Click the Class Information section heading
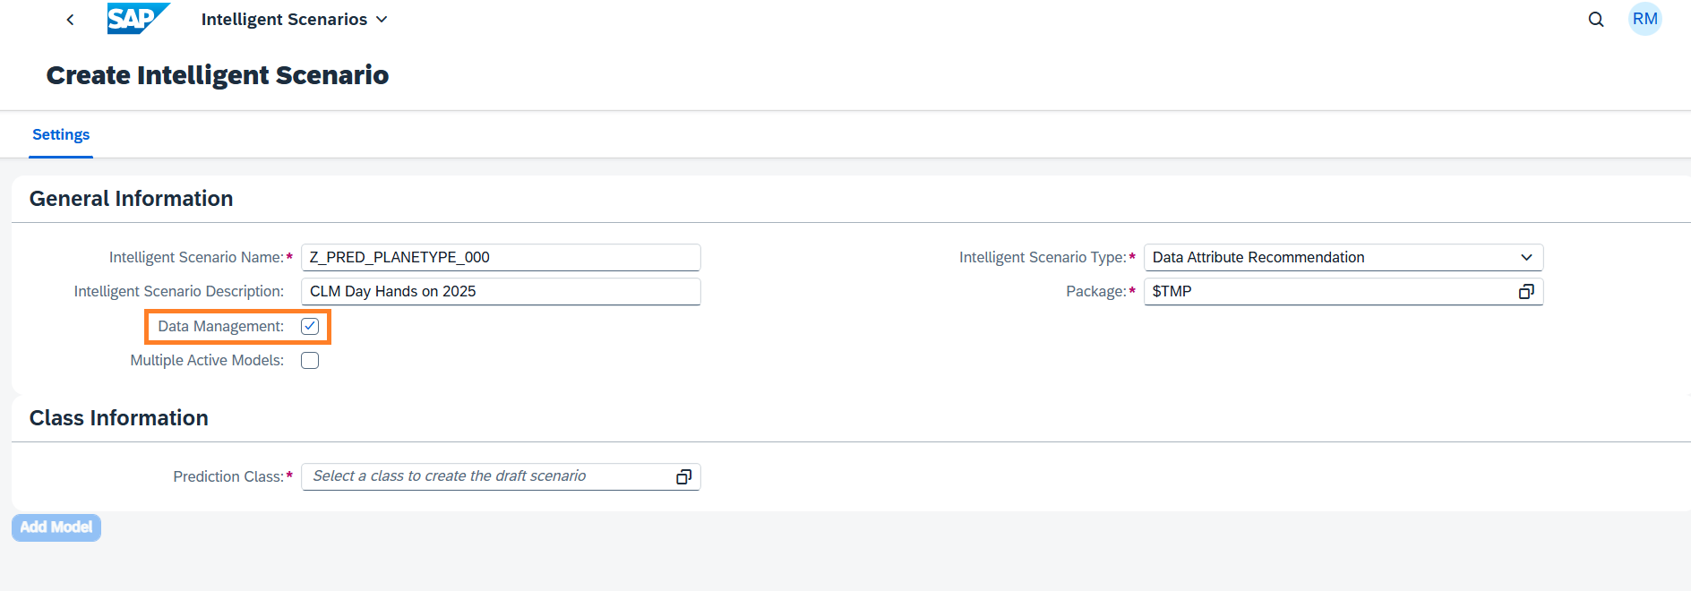 coord(118,418)
